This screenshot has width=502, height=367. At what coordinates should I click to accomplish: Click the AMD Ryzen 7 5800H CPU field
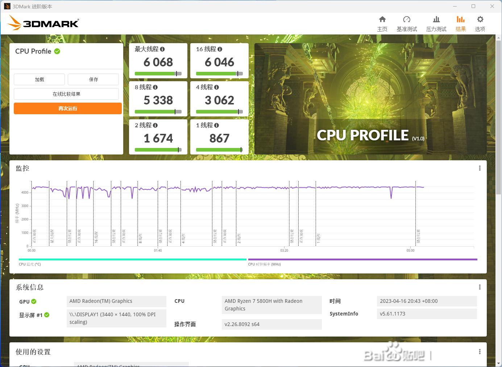pyautogui.click(x=271, y=305)
